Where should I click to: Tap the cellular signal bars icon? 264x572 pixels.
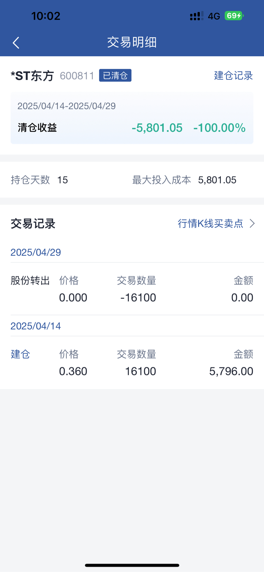click(x=197, y=16)
